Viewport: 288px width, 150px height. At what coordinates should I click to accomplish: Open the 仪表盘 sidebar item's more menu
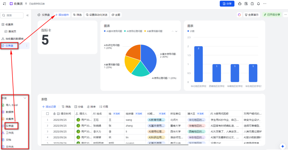click(x=27, y=46)
